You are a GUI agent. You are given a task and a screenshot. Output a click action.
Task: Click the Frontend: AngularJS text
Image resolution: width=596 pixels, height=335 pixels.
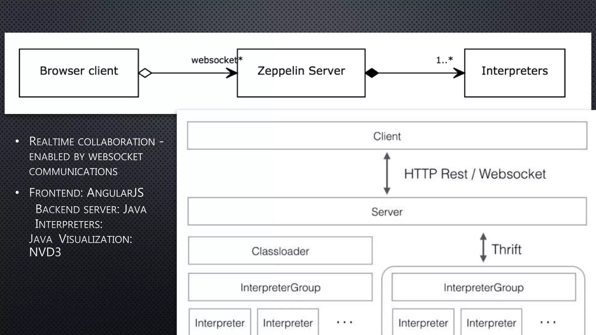pyautogui.click(x=86, y=193)
